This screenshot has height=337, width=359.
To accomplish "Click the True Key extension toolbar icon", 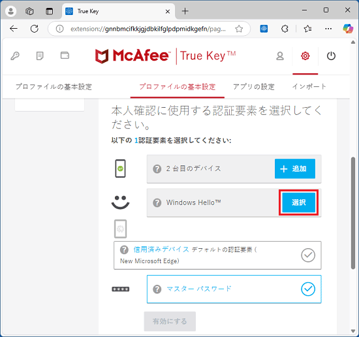I will 264,29.
